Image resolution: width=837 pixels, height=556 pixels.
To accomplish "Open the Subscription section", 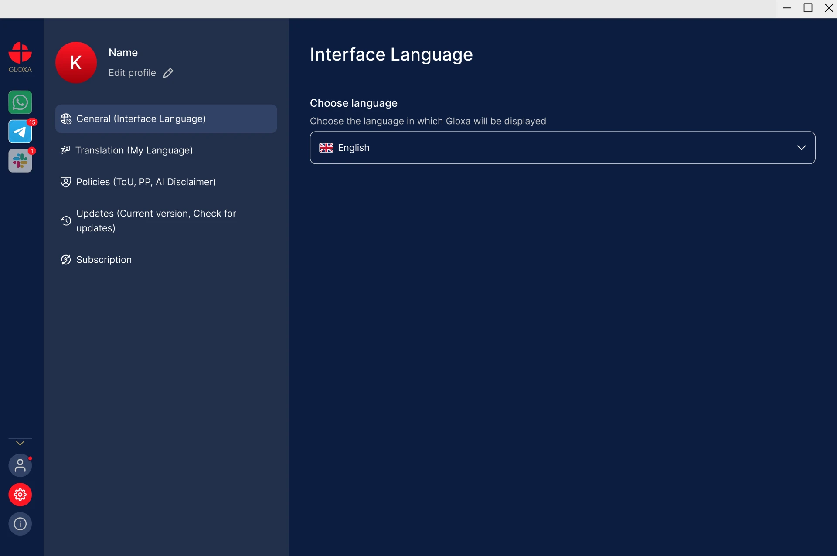I will [x=166, y=260].
